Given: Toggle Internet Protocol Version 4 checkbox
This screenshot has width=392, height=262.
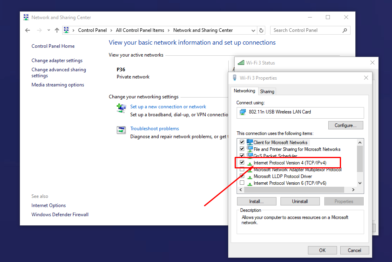Looking at the screenshot, I should [242, 162].
